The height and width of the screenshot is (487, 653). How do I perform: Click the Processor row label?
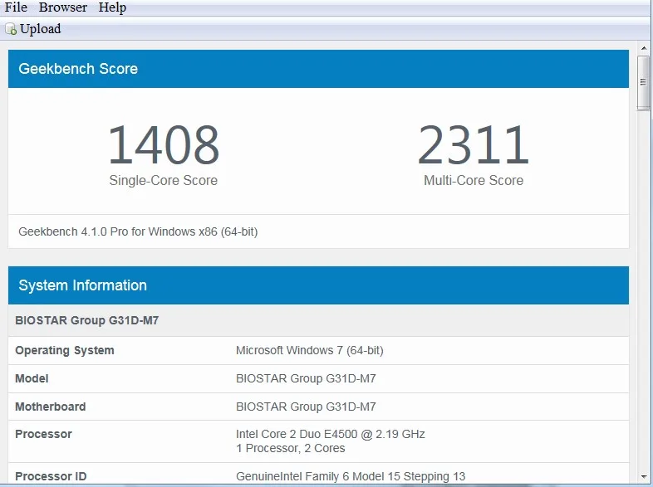pyautogui.click(x=43, y=434)
